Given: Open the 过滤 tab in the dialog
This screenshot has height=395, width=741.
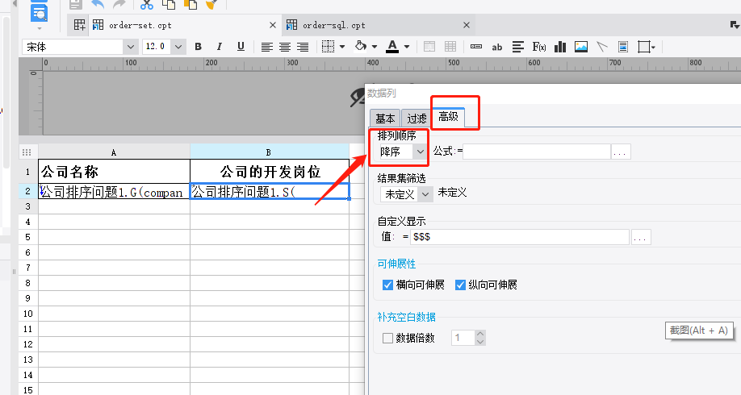Looking at the screenshot, I should click(417, 118).
